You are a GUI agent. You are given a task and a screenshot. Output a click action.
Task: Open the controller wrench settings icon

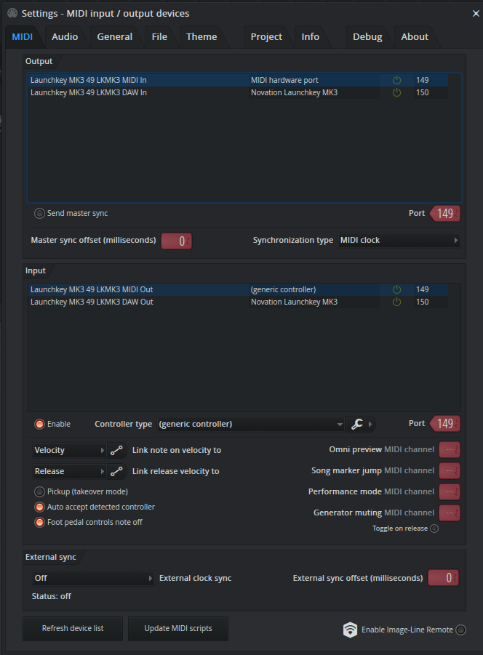click(357, 424)
